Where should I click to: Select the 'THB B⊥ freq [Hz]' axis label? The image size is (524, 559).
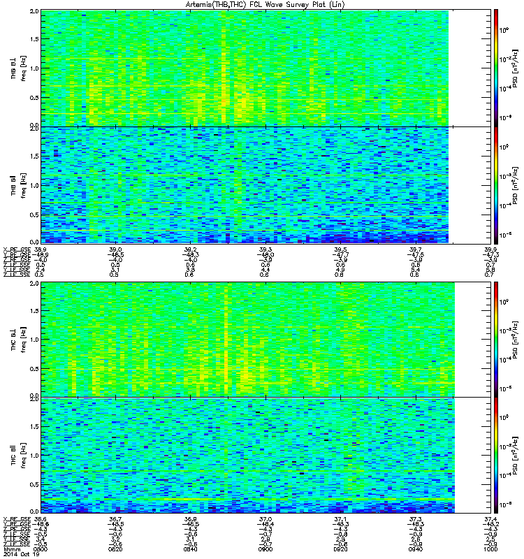18,68
